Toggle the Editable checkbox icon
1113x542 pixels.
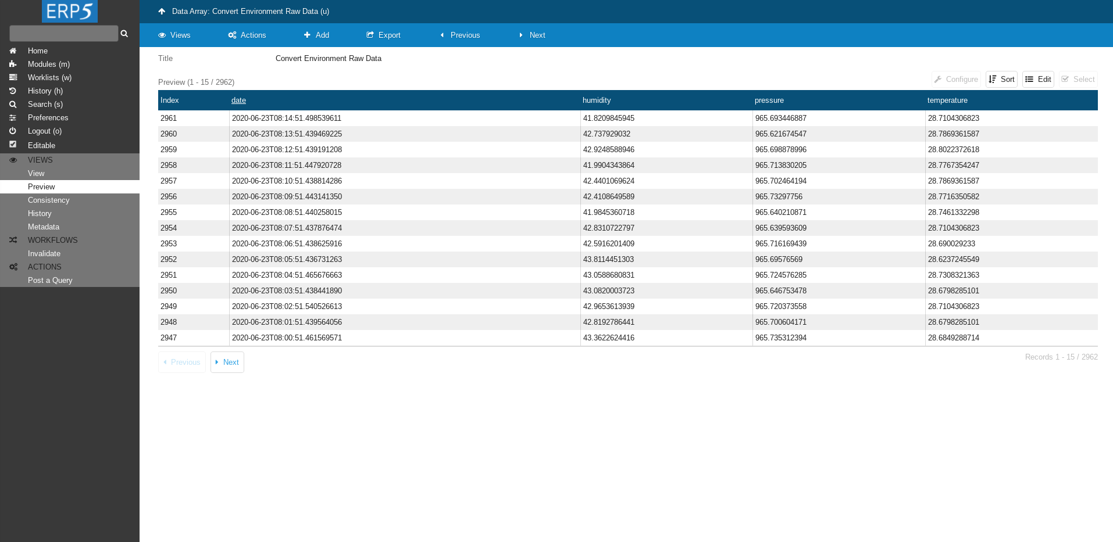pyautogui.click(x=13, y=145)
